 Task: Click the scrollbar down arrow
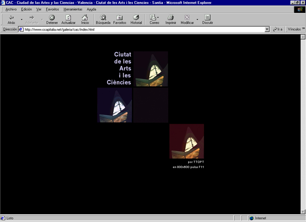303,212
